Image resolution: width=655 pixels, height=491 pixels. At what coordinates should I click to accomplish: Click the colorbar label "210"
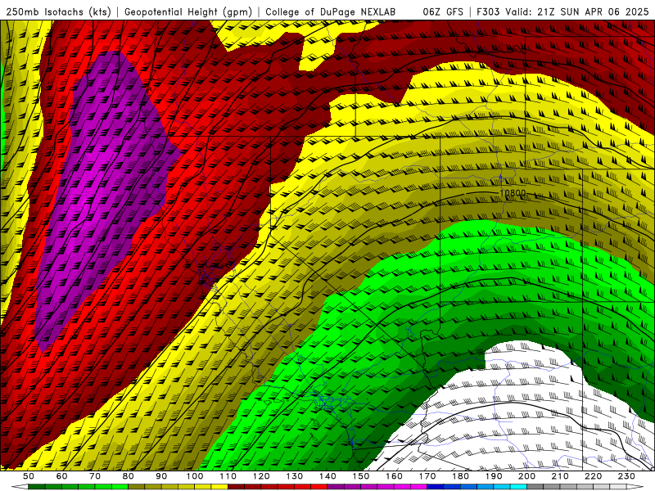(x=560, y=476)
